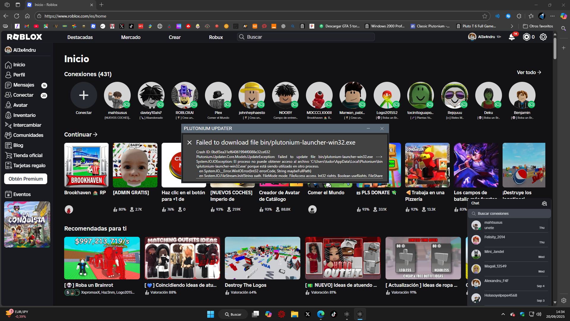The width and height of the screenshot is (570, 321).
Task: Open Roblox settings gear in top bar
Action: pos(543,37)
